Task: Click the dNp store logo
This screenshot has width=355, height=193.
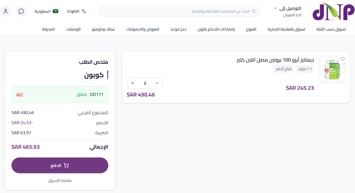Action: coord(333,12)
